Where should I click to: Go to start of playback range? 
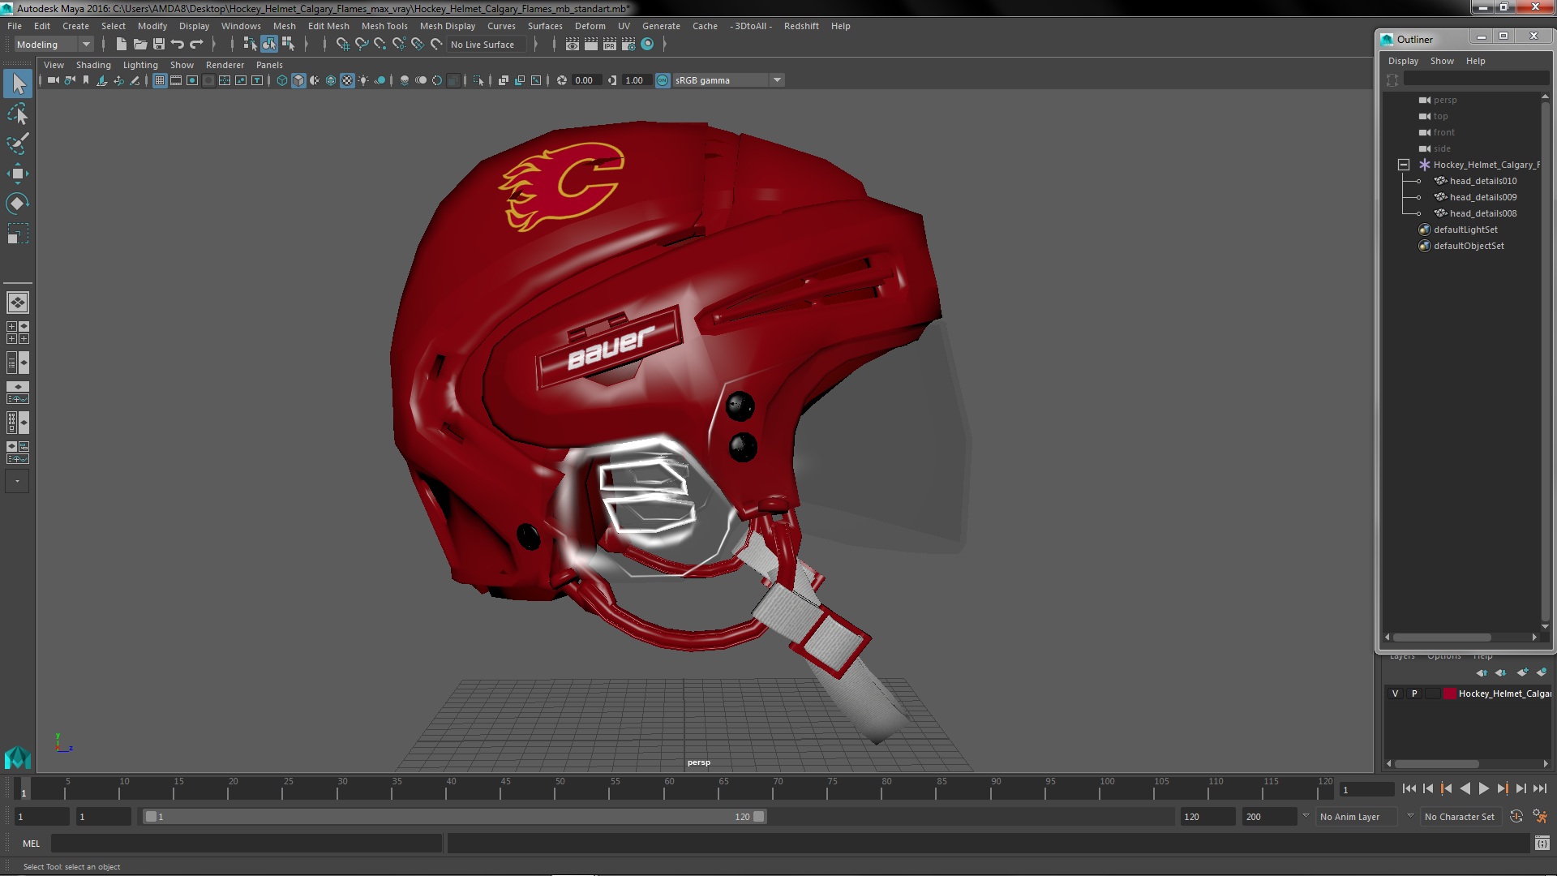(x=1409, y=788)
